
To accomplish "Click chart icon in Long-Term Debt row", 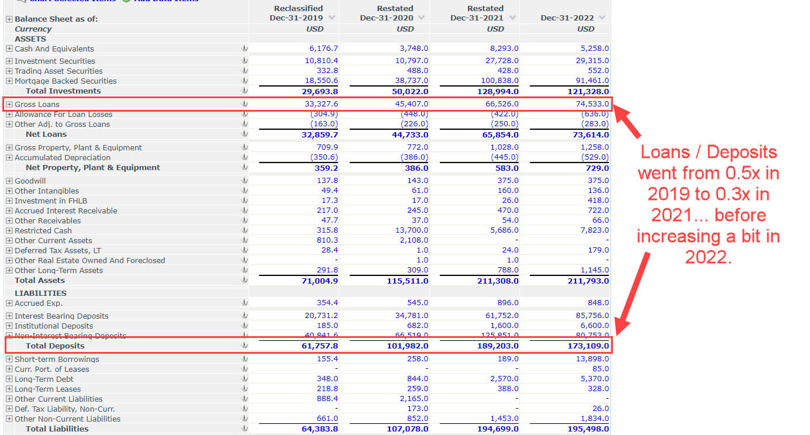I will [244, 379].
